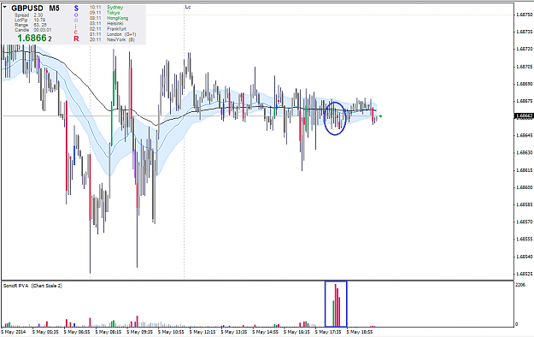Click the 5 May 12:15 time label
The height and width of the screenshot is (337, 534).
click(x=202, y=332)
